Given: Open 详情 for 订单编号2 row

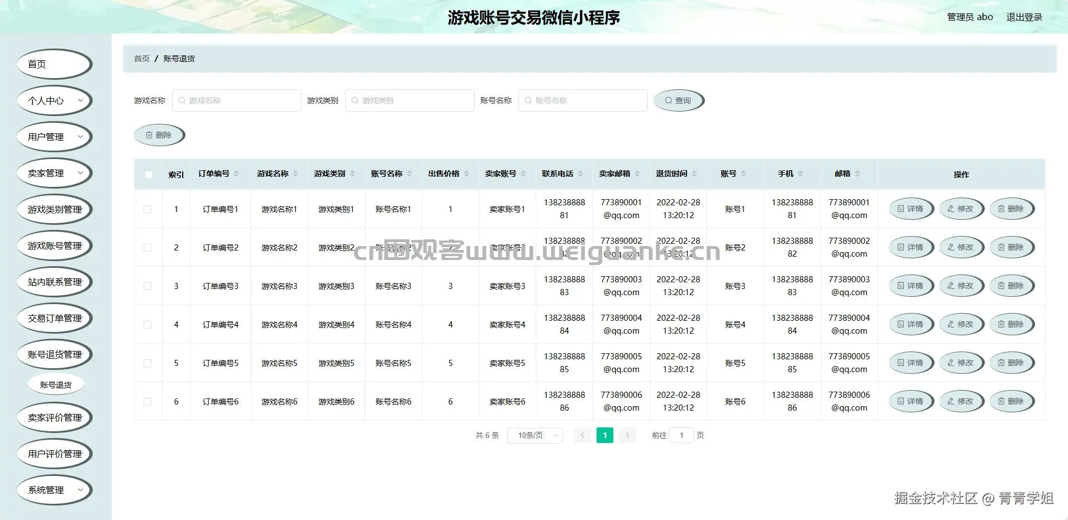Looking at the screenshot, I should [911, 247].
